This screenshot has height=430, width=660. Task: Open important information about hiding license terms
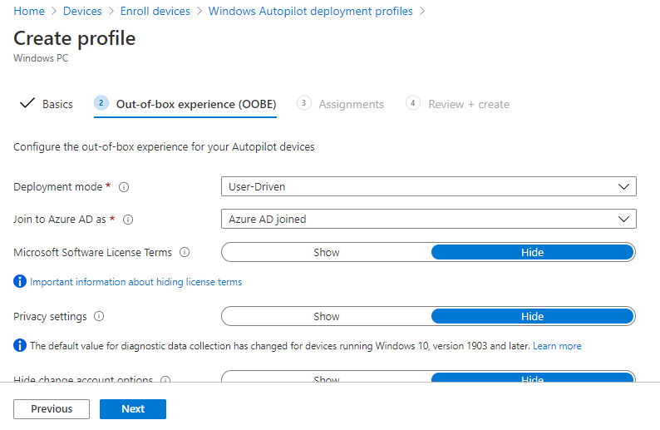[x=135, y=282]
